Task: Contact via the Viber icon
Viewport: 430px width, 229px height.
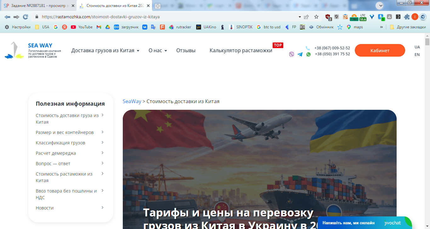Action: click(x=291, y=54)
